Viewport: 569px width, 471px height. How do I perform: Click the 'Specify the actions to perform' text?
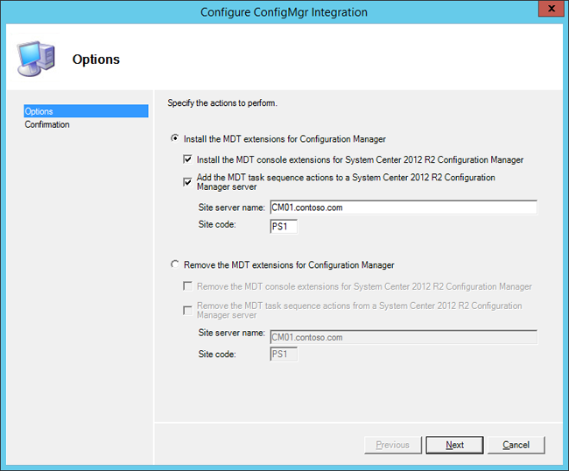coord(222,103)
